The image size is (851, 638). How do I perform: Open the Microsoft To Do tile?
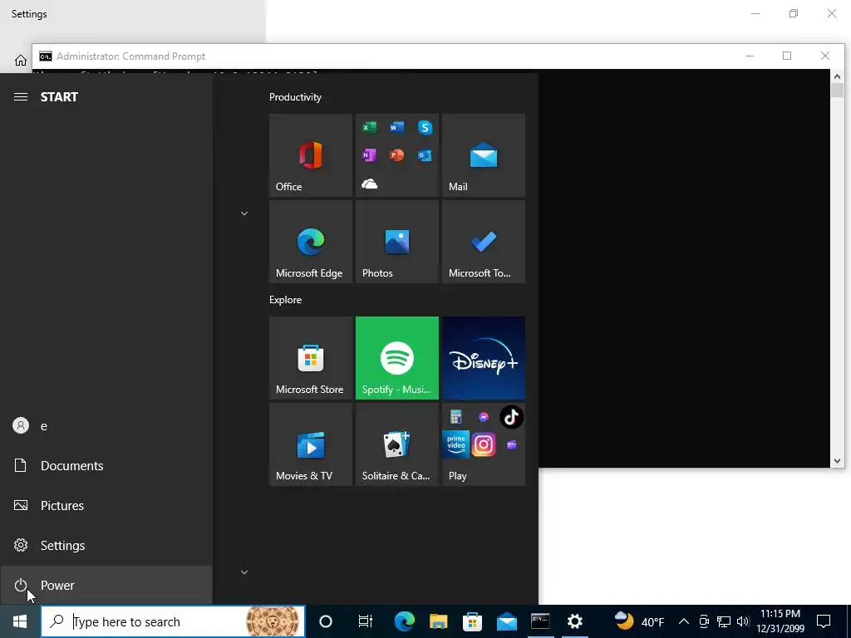484,242
